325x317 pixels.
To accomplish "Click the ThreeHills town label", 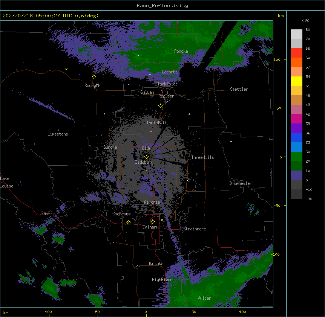I will 202,157.
